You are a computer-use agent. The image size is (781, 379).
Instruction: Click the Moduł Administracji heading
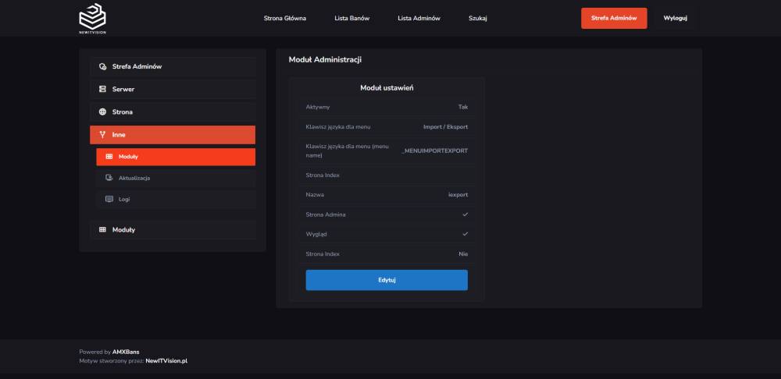pos(325,60)
